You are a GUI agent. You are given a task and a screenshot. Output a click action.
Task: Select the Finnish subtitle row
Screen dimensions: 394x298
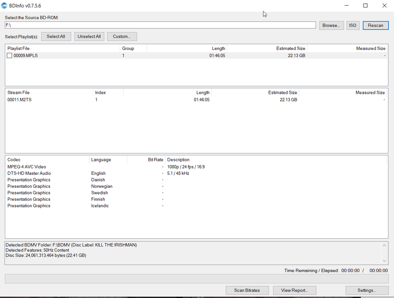(x=196, y=199)
